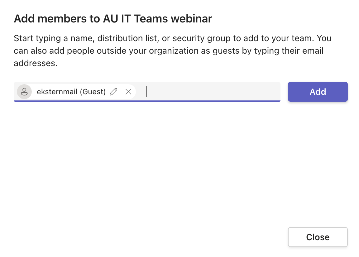Click the instructions paragraph about guests
Image resolution: width=359 pixels, height=257 pixels.
point(172,51)
